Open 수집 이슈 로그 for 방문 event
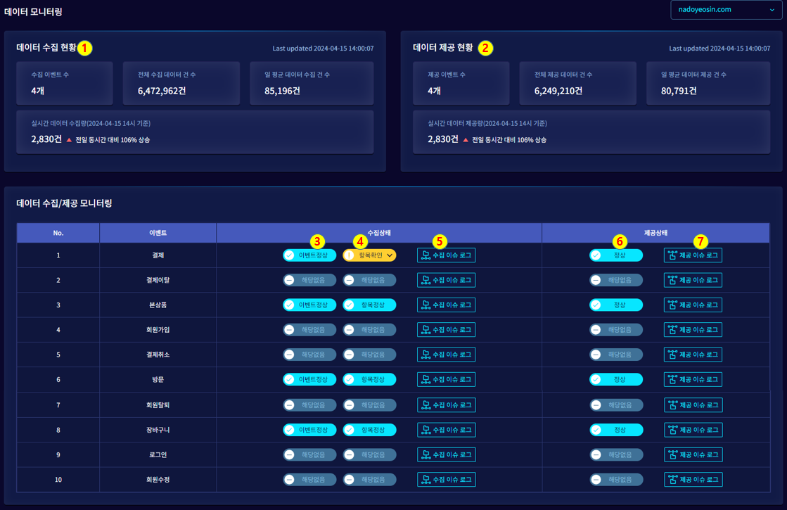Image resolution: width=787 pixels, height=510 pixels. click(446, 379)
